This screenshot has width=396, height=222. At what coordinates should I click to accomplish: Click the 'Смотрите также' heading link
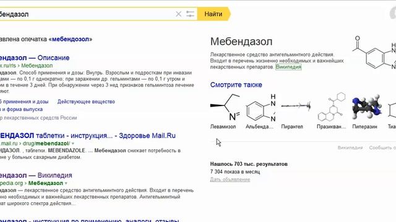click(x=236, y=85)
